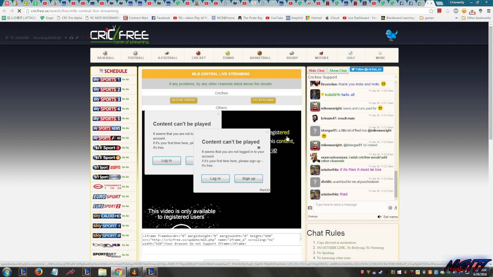Open the Golf sport category
The image size is (493, 277).
[x=350, y=55]
